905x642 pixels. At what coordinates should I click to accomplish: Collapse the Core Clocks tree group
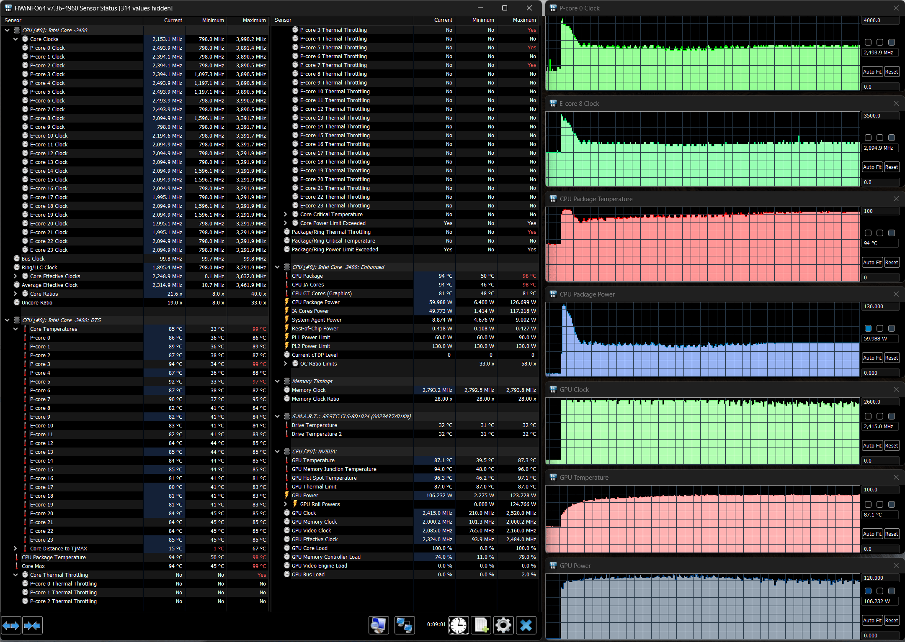click(x=15, y=39)
